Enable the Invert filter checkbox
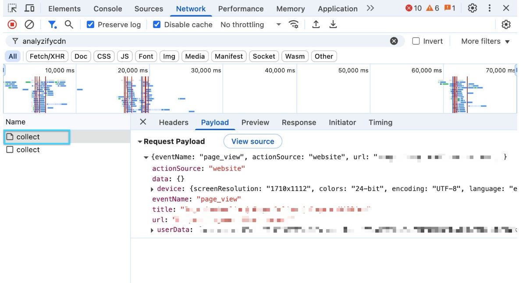The height and width of the screenshot is (283, 526). (x=416, y=41)
